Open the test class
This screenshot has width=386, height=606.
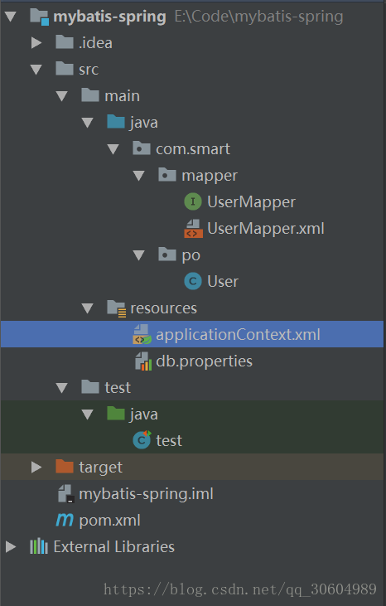pyautogui.click(x=169, y=441)
